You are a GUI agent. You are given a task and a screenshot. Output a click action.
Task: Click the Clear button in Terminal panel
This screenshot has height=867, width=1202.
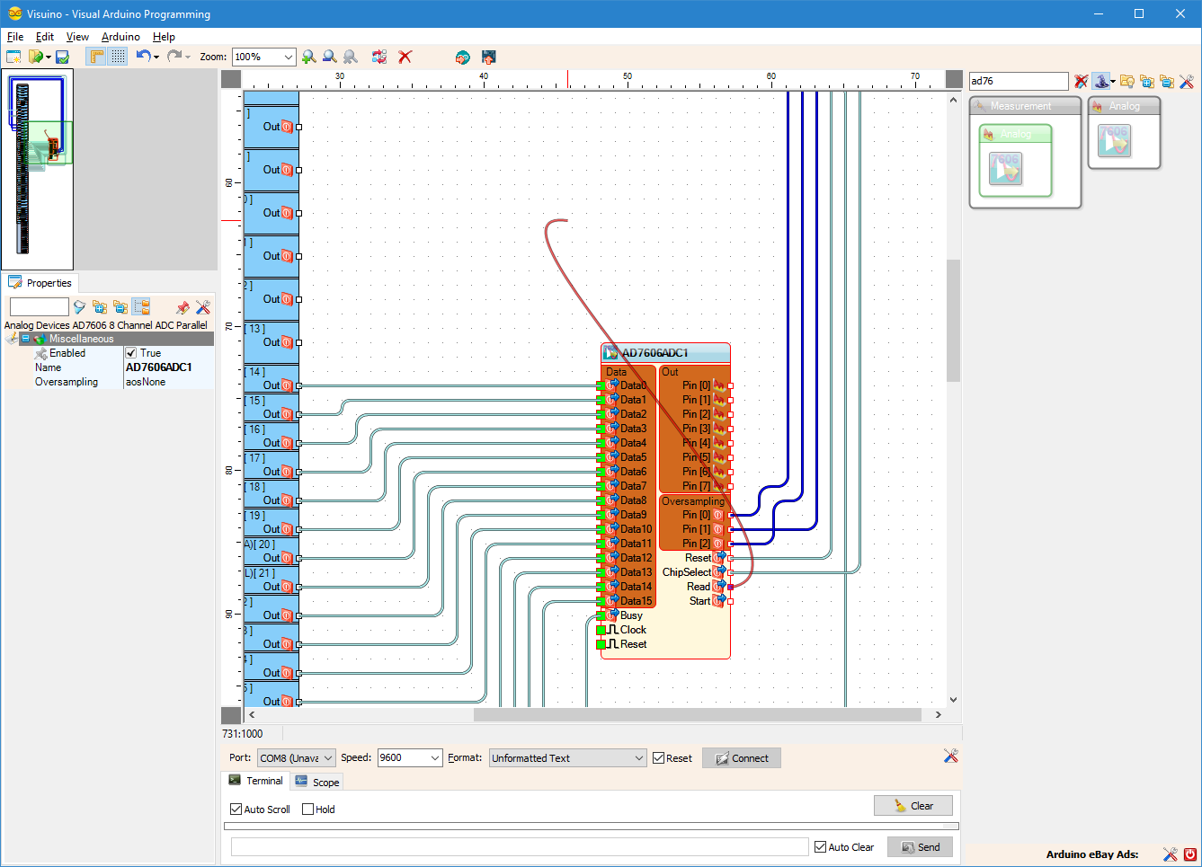click(913, 805)
